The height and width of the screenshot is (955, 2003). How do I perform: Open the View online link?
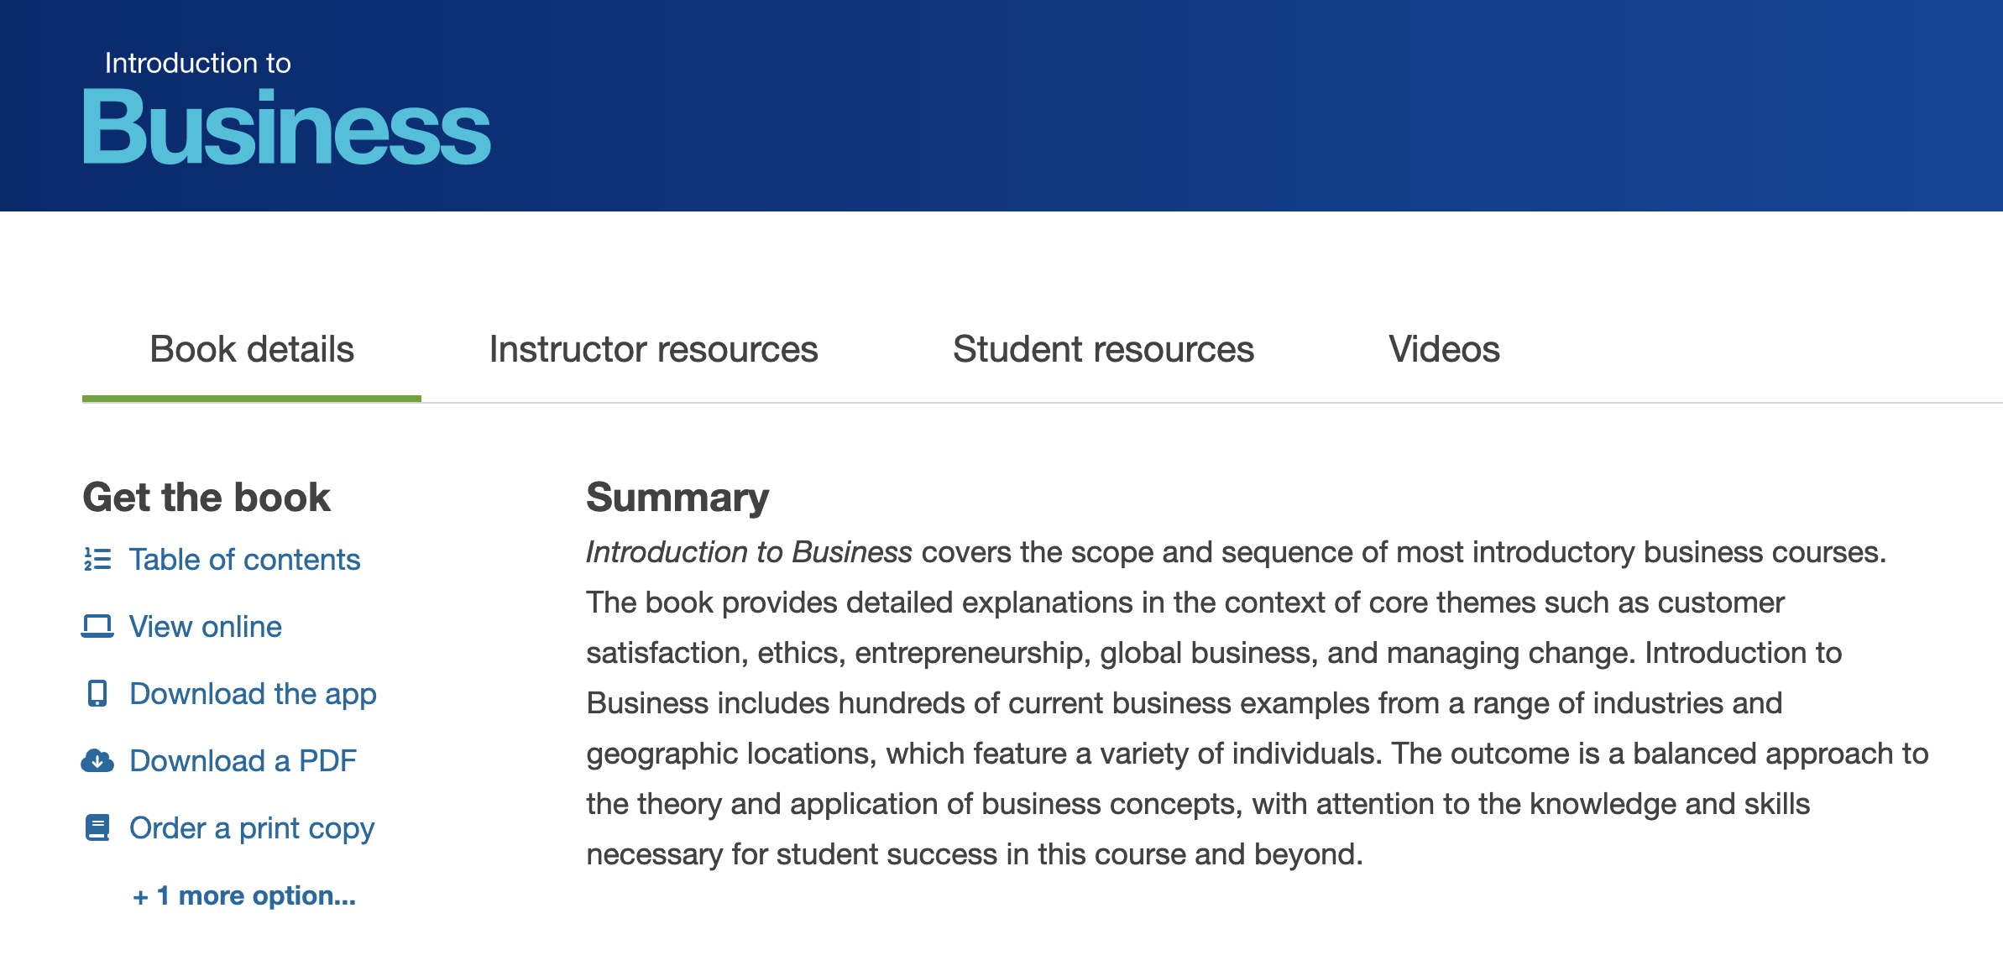point(206,627)
